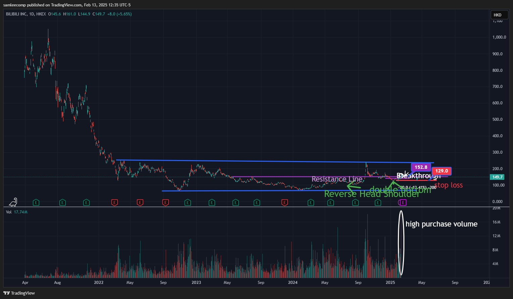This screenshot has height=299, width=513.
Task: Click the 0.000 price axis label
Action: (498, 202)
